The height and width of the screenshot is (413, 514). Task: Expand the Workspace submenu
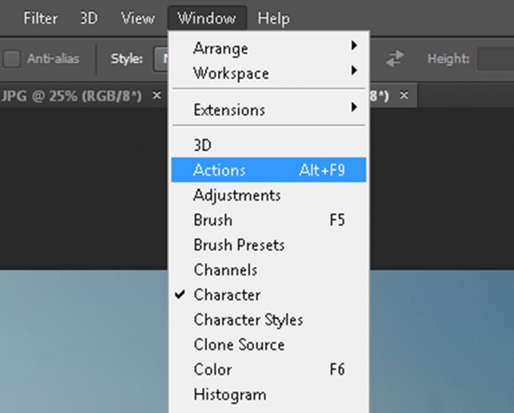tap(231, 73)
